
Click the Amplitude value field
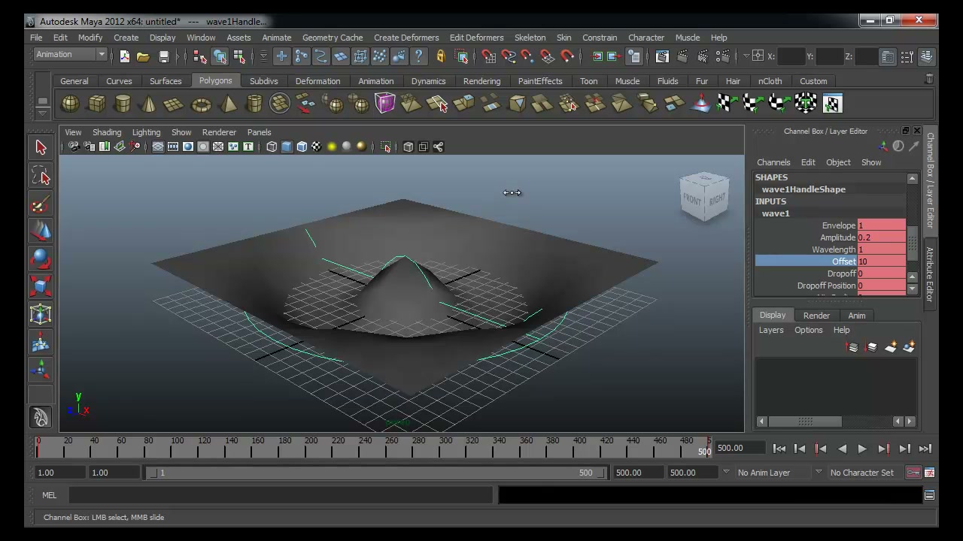pos(882,237)
